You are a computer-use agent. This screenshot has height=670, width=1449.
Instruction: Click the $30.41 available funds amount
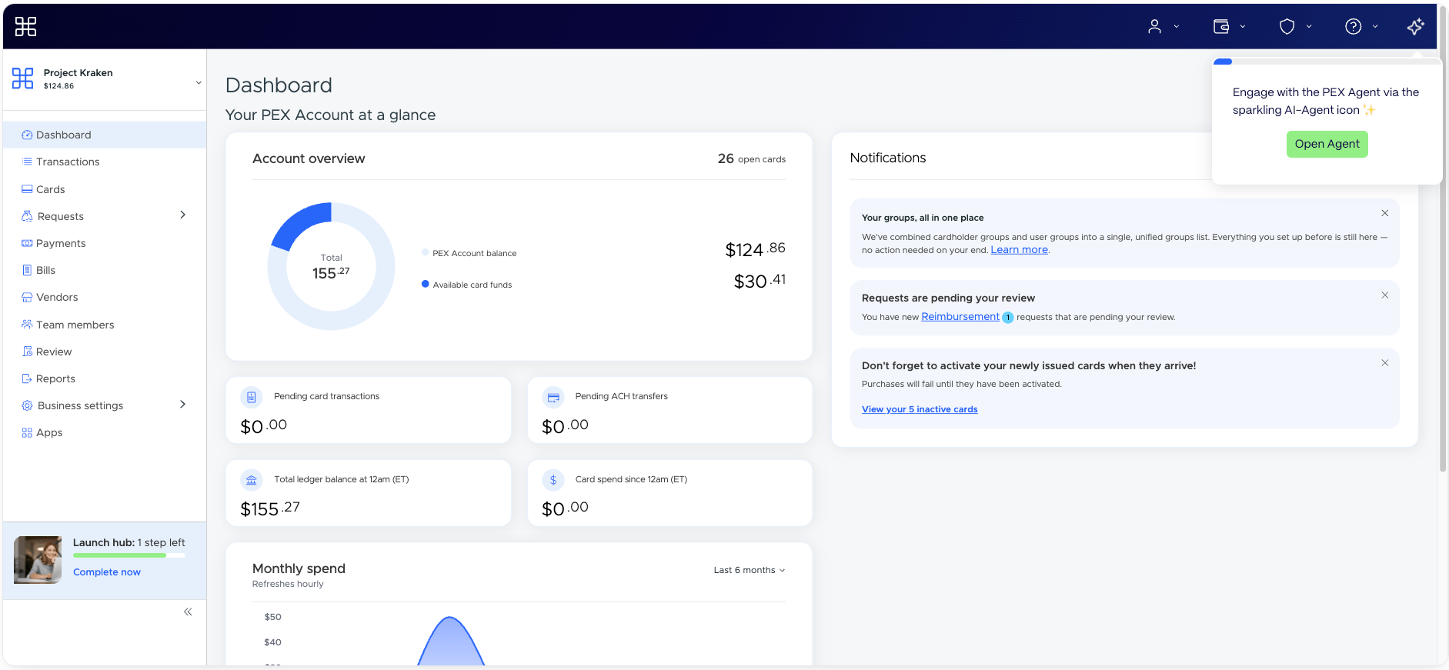tap(760, 281)
